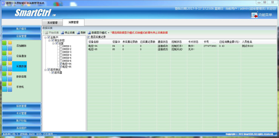The width and height of the screenshot is (279, 138).
Task: Select the 添加删除 sidebar icon
Action: tap(7, 46)
